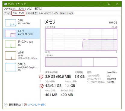Switch to the スタートアップ tab
This screenshot has height=111, width=125.
tap(44, 13)
